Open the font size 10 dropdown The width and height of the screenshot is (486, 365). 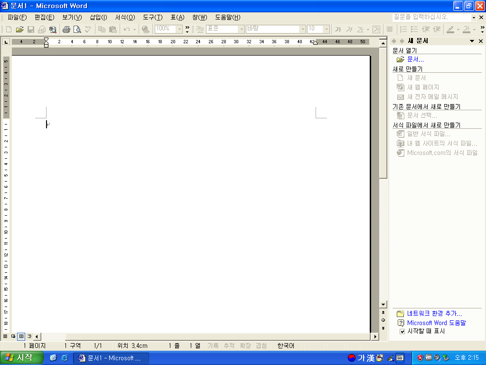click(327, 29)
